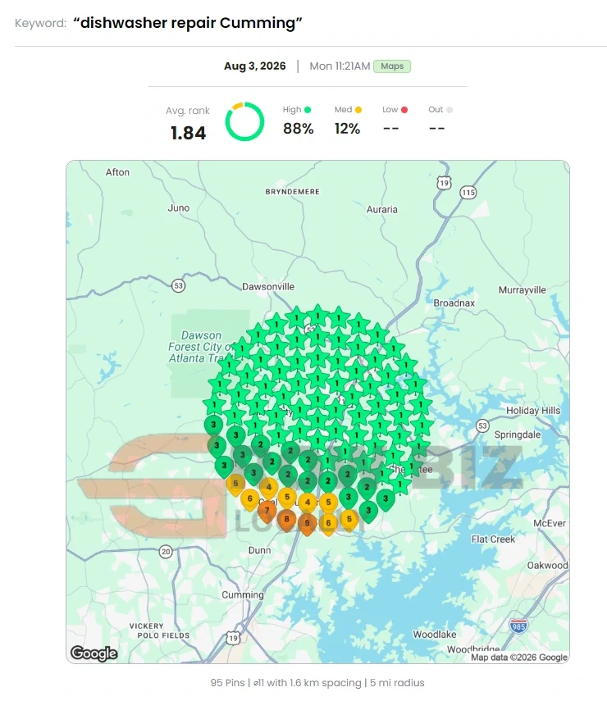
Task: Click the 1.84 average rank value
Action: [x=189, y=133]
